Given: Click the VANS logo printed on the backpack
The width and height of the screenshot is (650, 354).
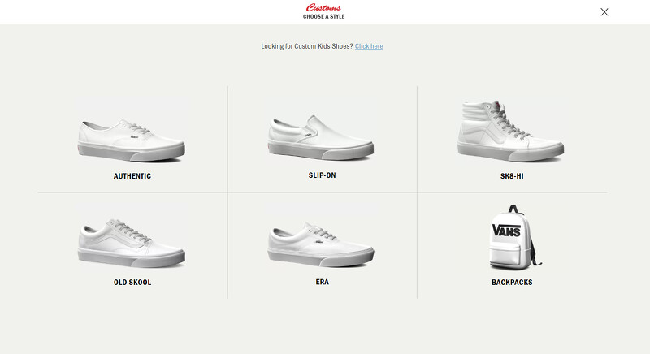Looking at the screenshot, I should [506, 231].
